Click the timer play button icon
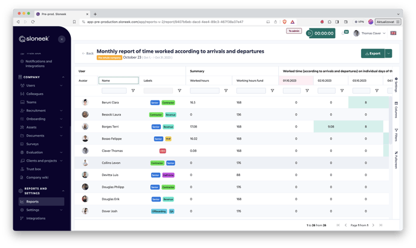 pos(309,33)
